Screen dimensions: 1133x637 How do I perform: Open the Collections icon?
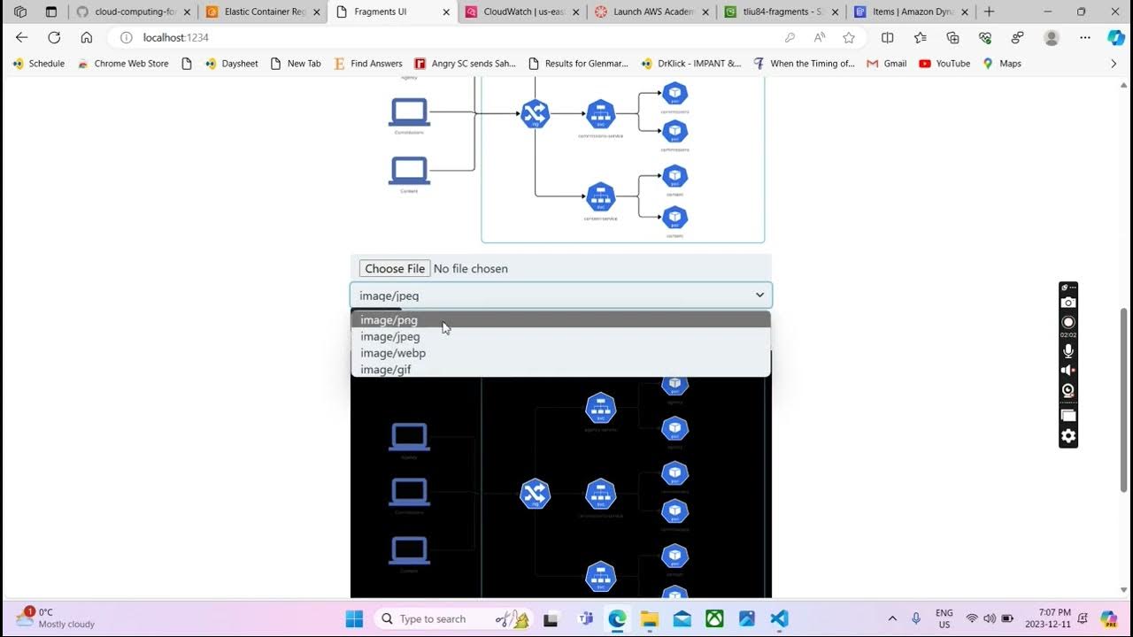coord(952,37)
